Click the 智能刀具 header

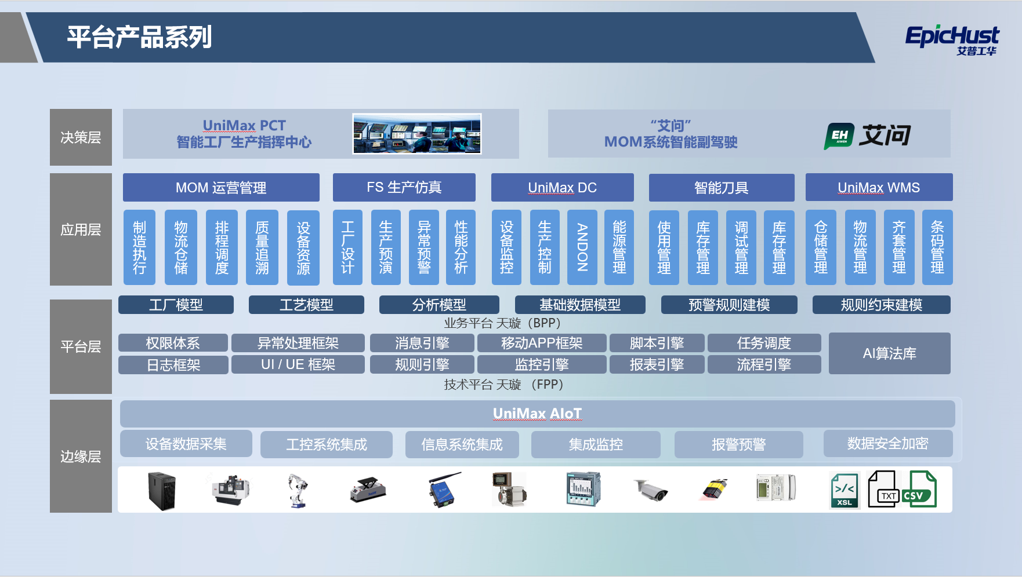[722, 188]
